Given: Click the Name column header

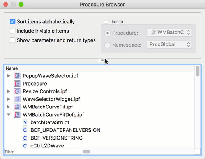Looking at the screenshot, I should (x=99, y=68).
